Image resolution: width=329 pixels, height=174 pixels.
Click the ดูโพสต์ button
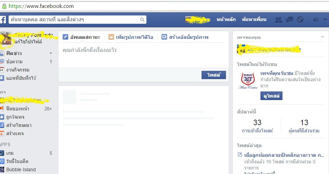click(271, 96)
